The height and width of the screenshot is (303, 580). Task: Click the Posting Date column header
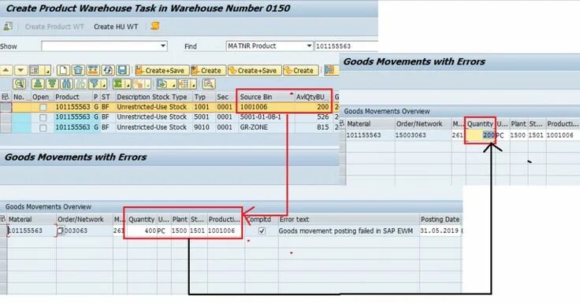[441, 219]
